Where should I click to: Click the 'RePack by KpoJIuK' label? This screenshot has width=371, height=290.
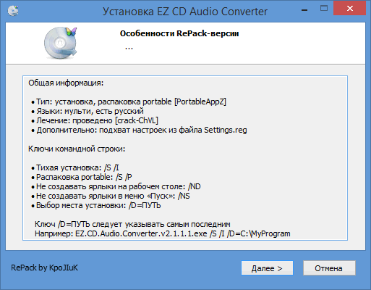(44, 268)
